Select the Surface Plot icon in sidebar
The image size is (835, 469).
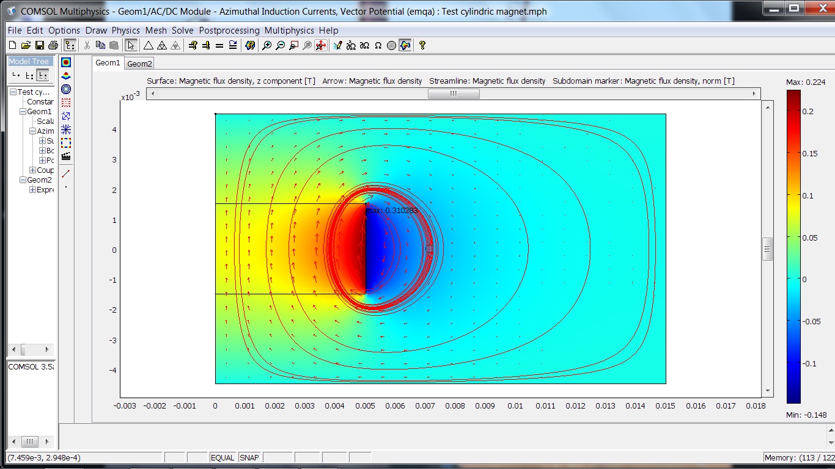coord(66,62)
